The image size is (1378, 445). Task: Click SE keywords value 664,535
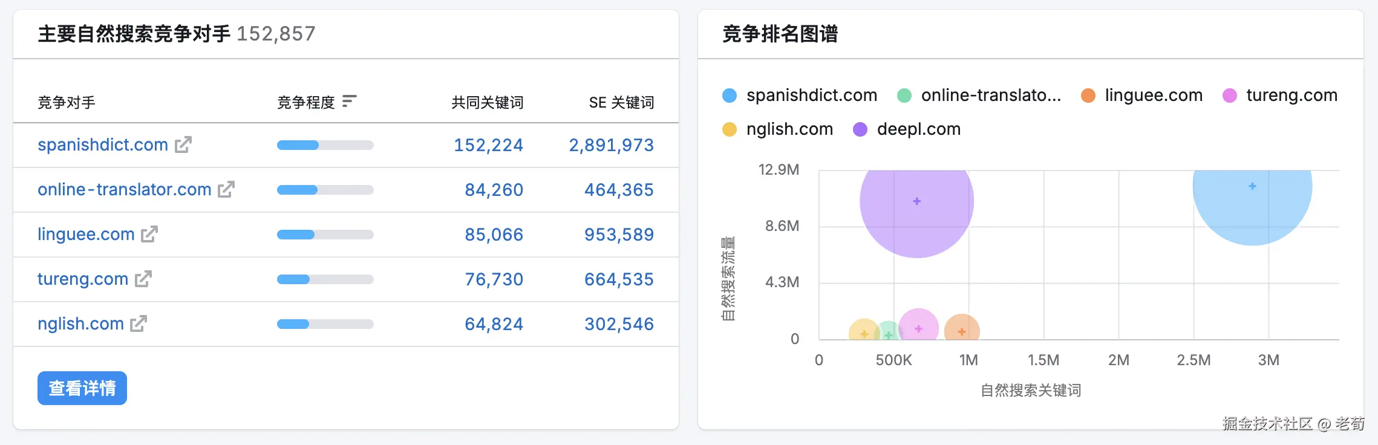[x=619, y=279]
